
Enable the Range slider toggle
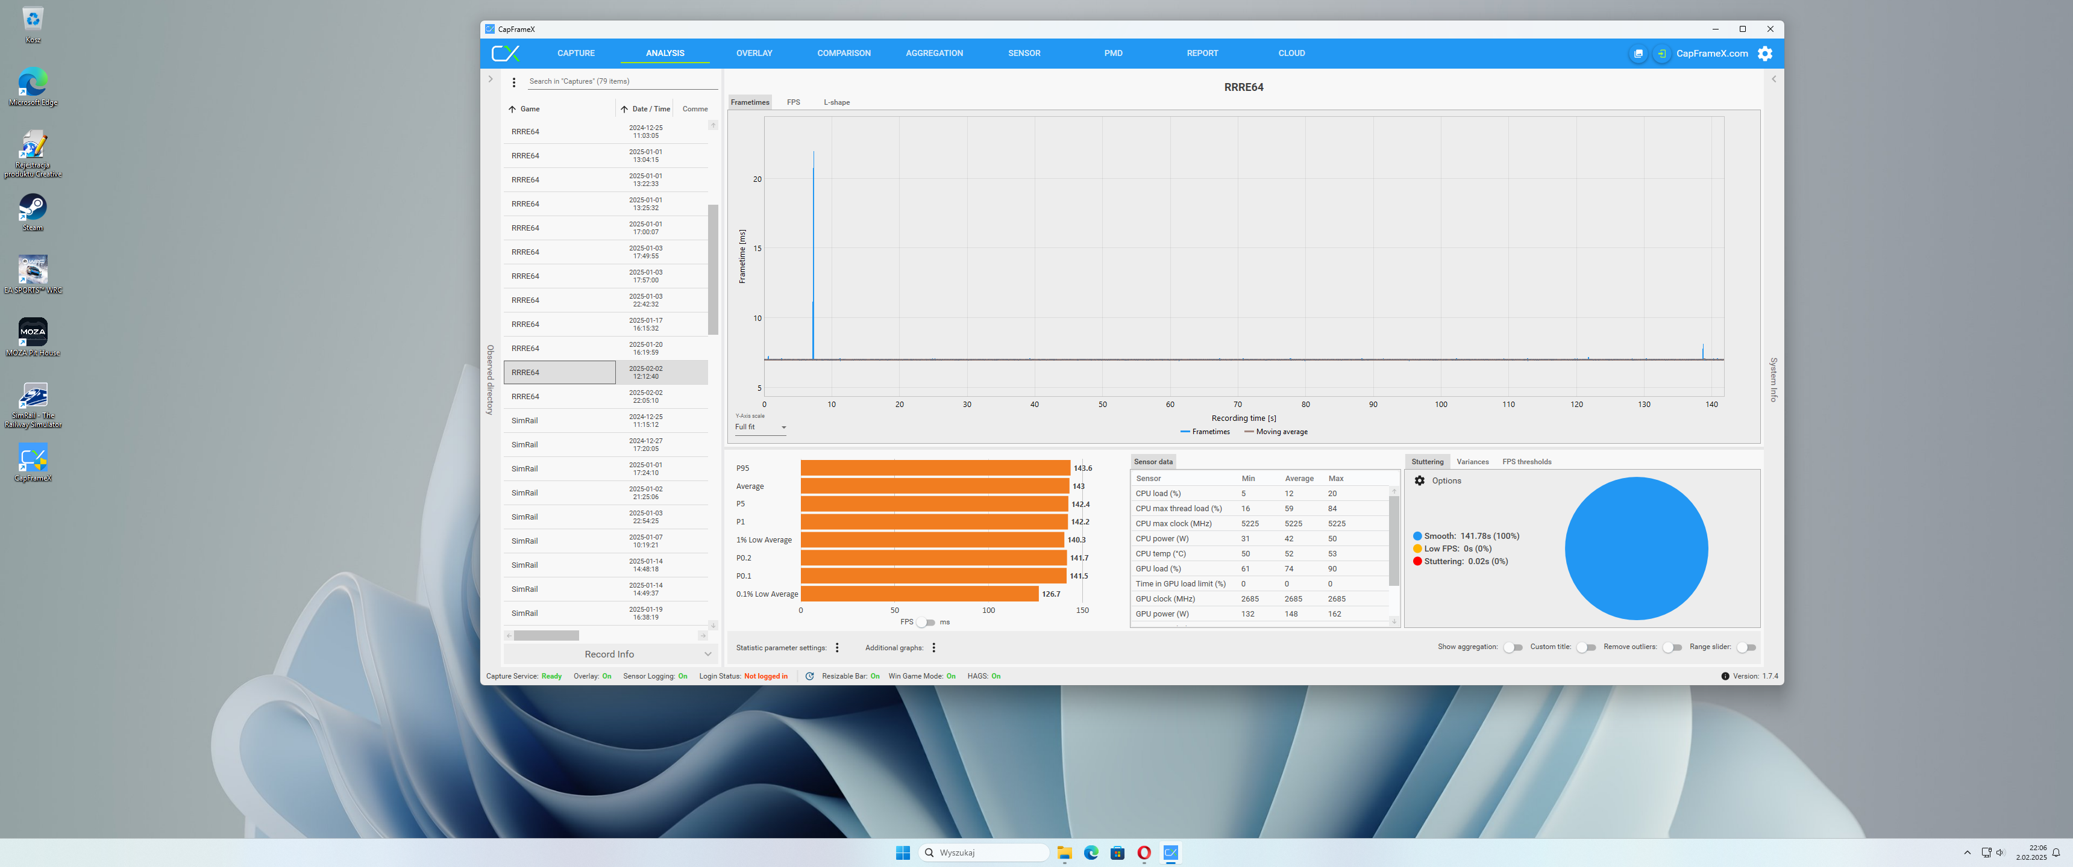pos(1745,647)
